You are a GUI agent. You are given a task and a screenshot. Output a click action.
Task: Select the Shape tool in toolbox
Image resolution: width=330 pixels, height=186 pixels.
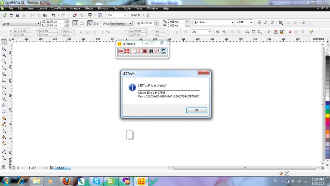click(4, 49)
